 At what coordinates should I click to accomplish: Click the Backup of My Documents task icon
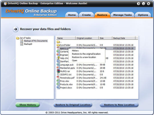[22, 41]
